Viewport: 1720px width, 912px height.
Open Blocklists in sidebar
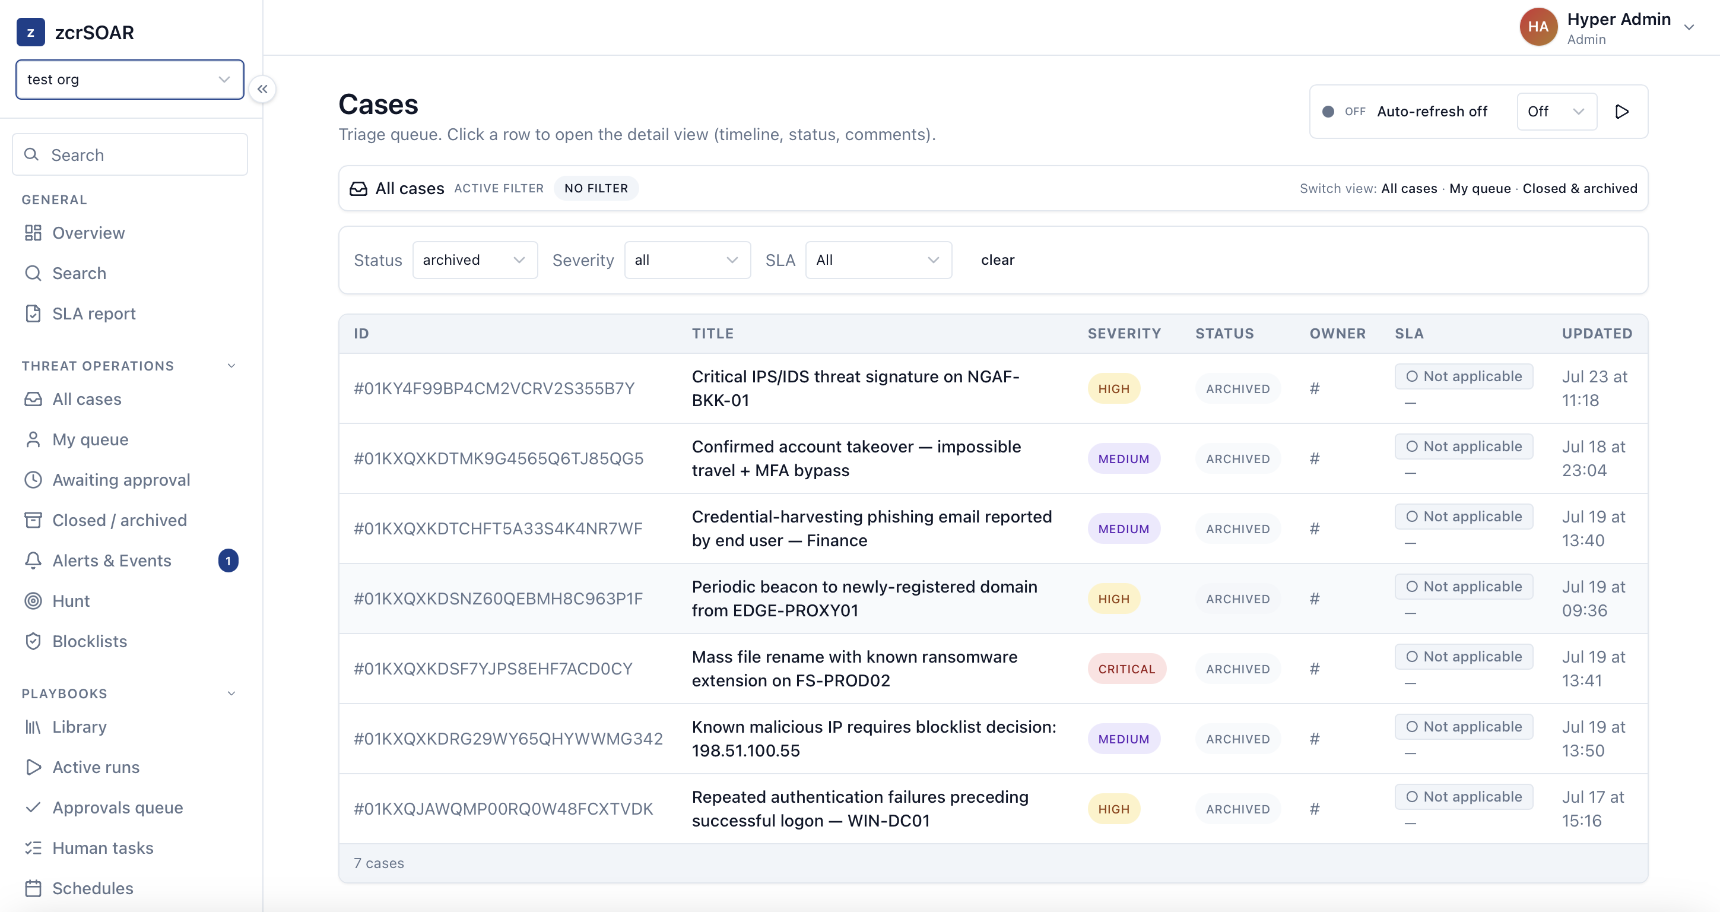(x=90, y=641)
